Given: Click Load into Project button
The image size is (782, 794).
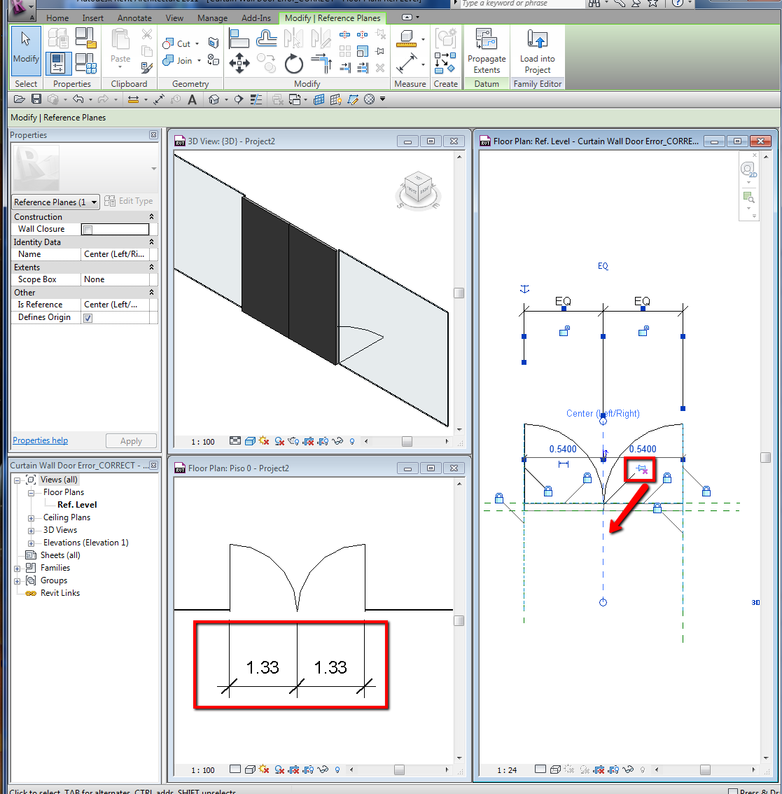Looking at the screenshot, I should tap(538, 51).
